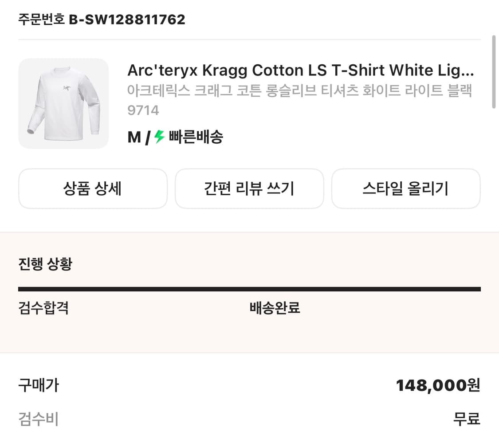Click the Korean product name 아크테릭스 크래그 코튼
Screen dimensions: 499x443
tap(300, 91)
